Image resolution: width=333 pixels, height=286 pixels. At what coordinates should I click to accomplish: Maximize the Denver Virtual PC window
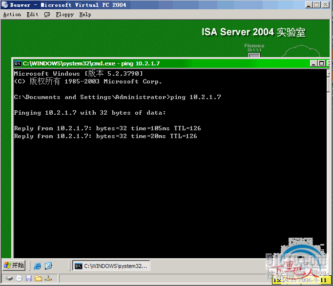pyautogui.click(x=317, y=5)
